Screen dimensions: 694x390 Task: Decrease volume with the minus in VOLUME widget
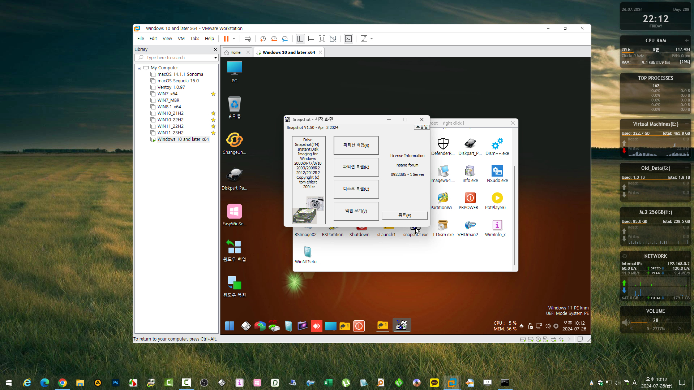click(643, 320)
